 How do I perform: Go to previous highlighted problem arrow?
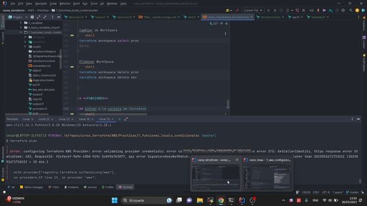pyautogui.click(x=221, y=23)
